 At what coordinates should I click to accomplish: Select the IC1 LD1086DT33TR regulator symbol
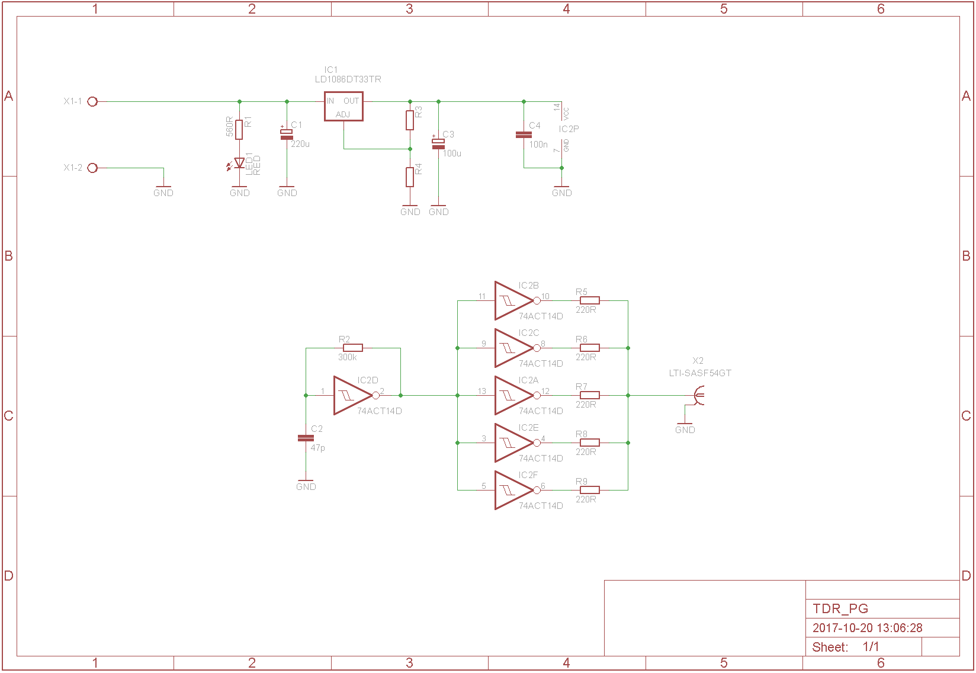click(x=343, y=107)
